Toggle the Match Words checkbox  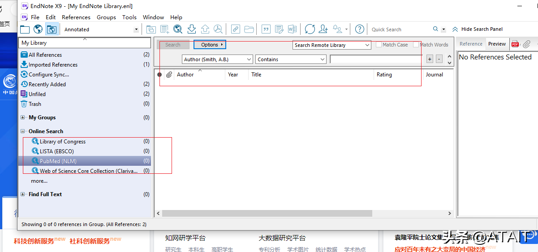pos(416,45)
